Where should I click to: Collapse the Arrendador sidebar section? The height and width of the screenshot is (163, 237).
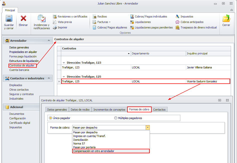tap(49, 40)
